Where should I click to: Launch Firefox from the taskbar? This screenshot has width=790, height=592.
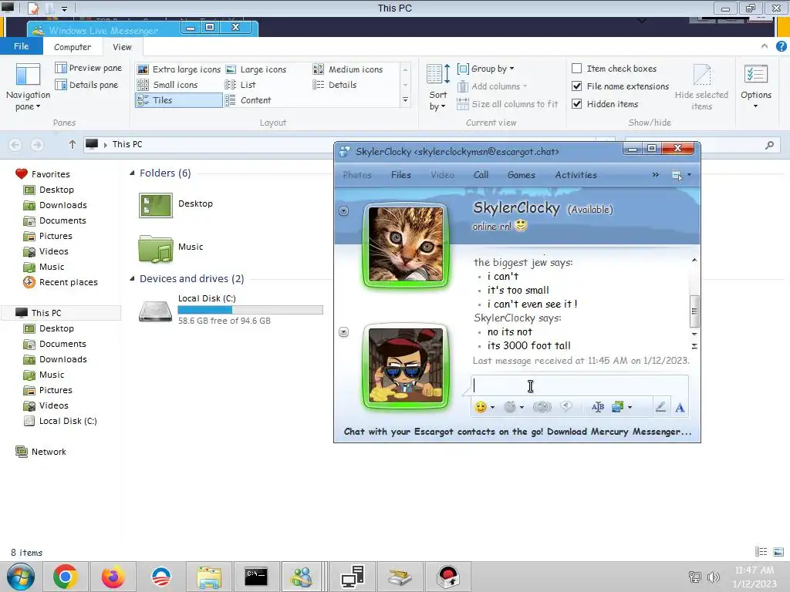113,577
